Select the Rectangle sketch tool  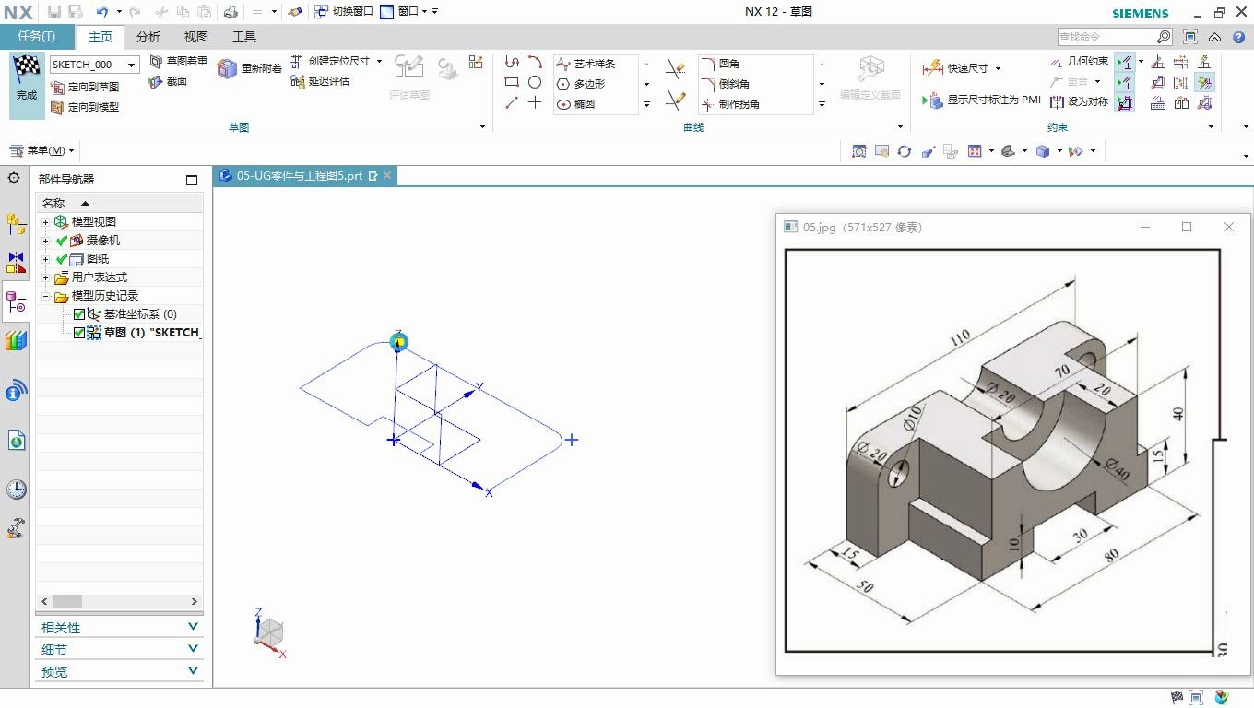coord(512,82)
